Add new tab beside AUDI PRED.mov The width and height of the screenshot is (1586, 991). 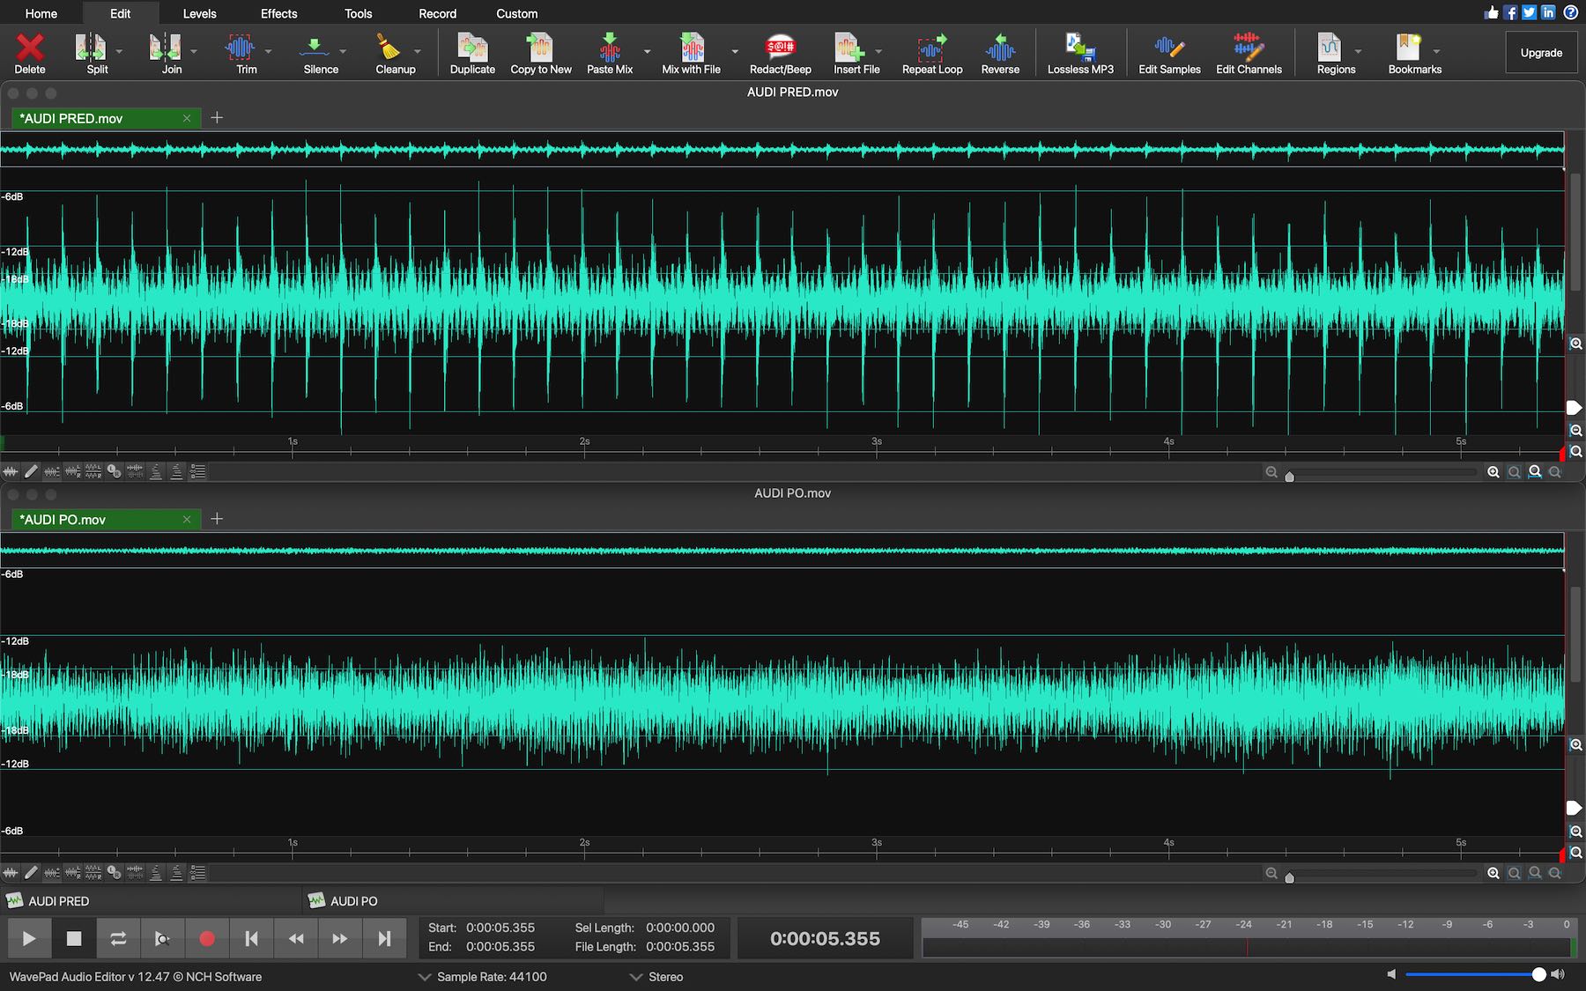217,117
